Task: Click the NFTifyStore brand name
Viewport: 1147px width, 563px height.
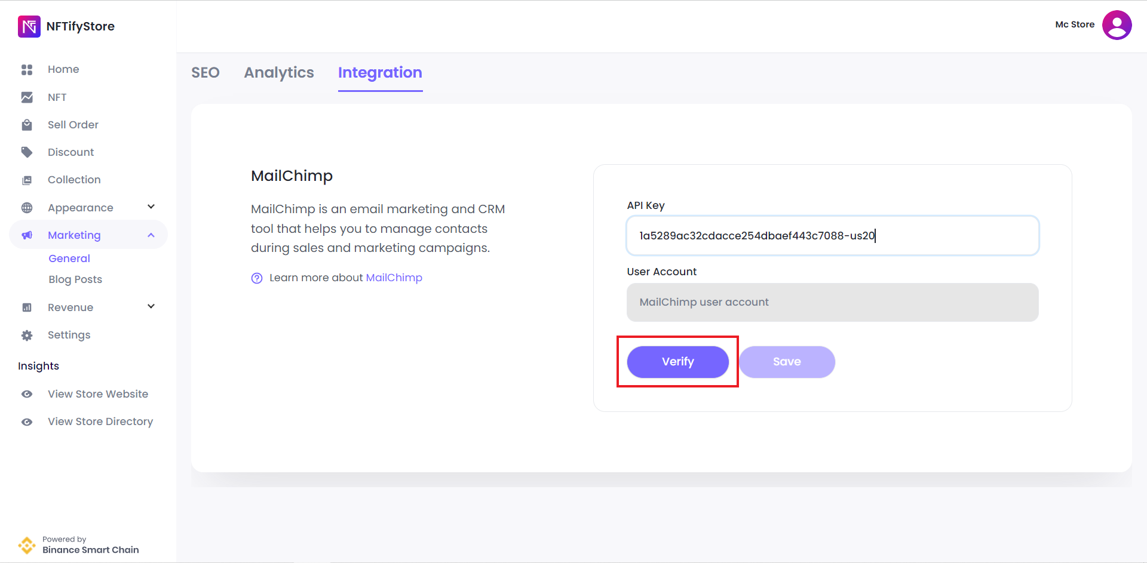Action: (x=81, y=26)
